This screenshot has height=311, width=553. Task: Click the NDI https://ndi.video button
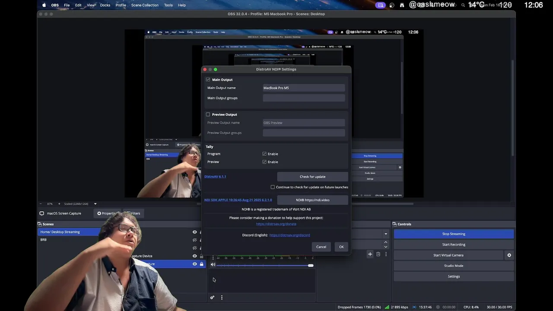(x=312, y=200)
